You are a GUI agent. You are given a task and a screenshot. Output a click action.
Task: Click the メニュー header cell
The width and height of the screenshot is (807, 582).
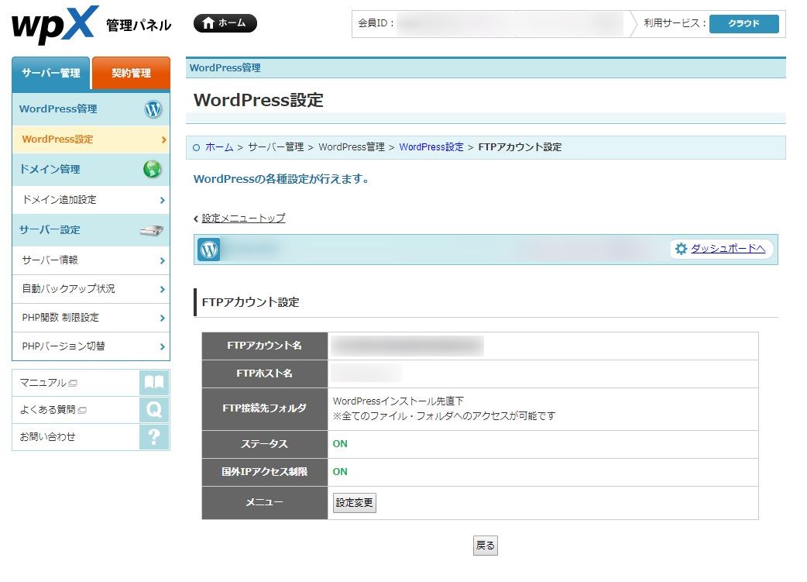[265, 503]
